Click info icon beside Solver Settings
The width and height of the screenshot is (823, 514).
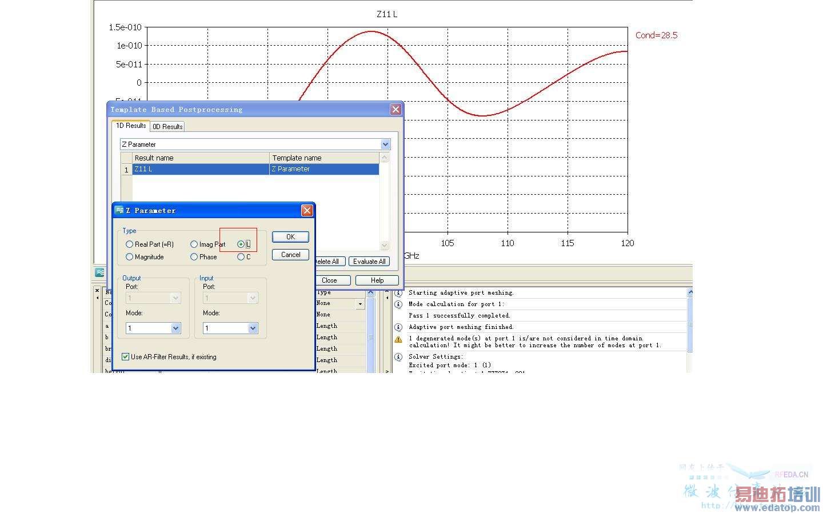(x=398, y=357)
